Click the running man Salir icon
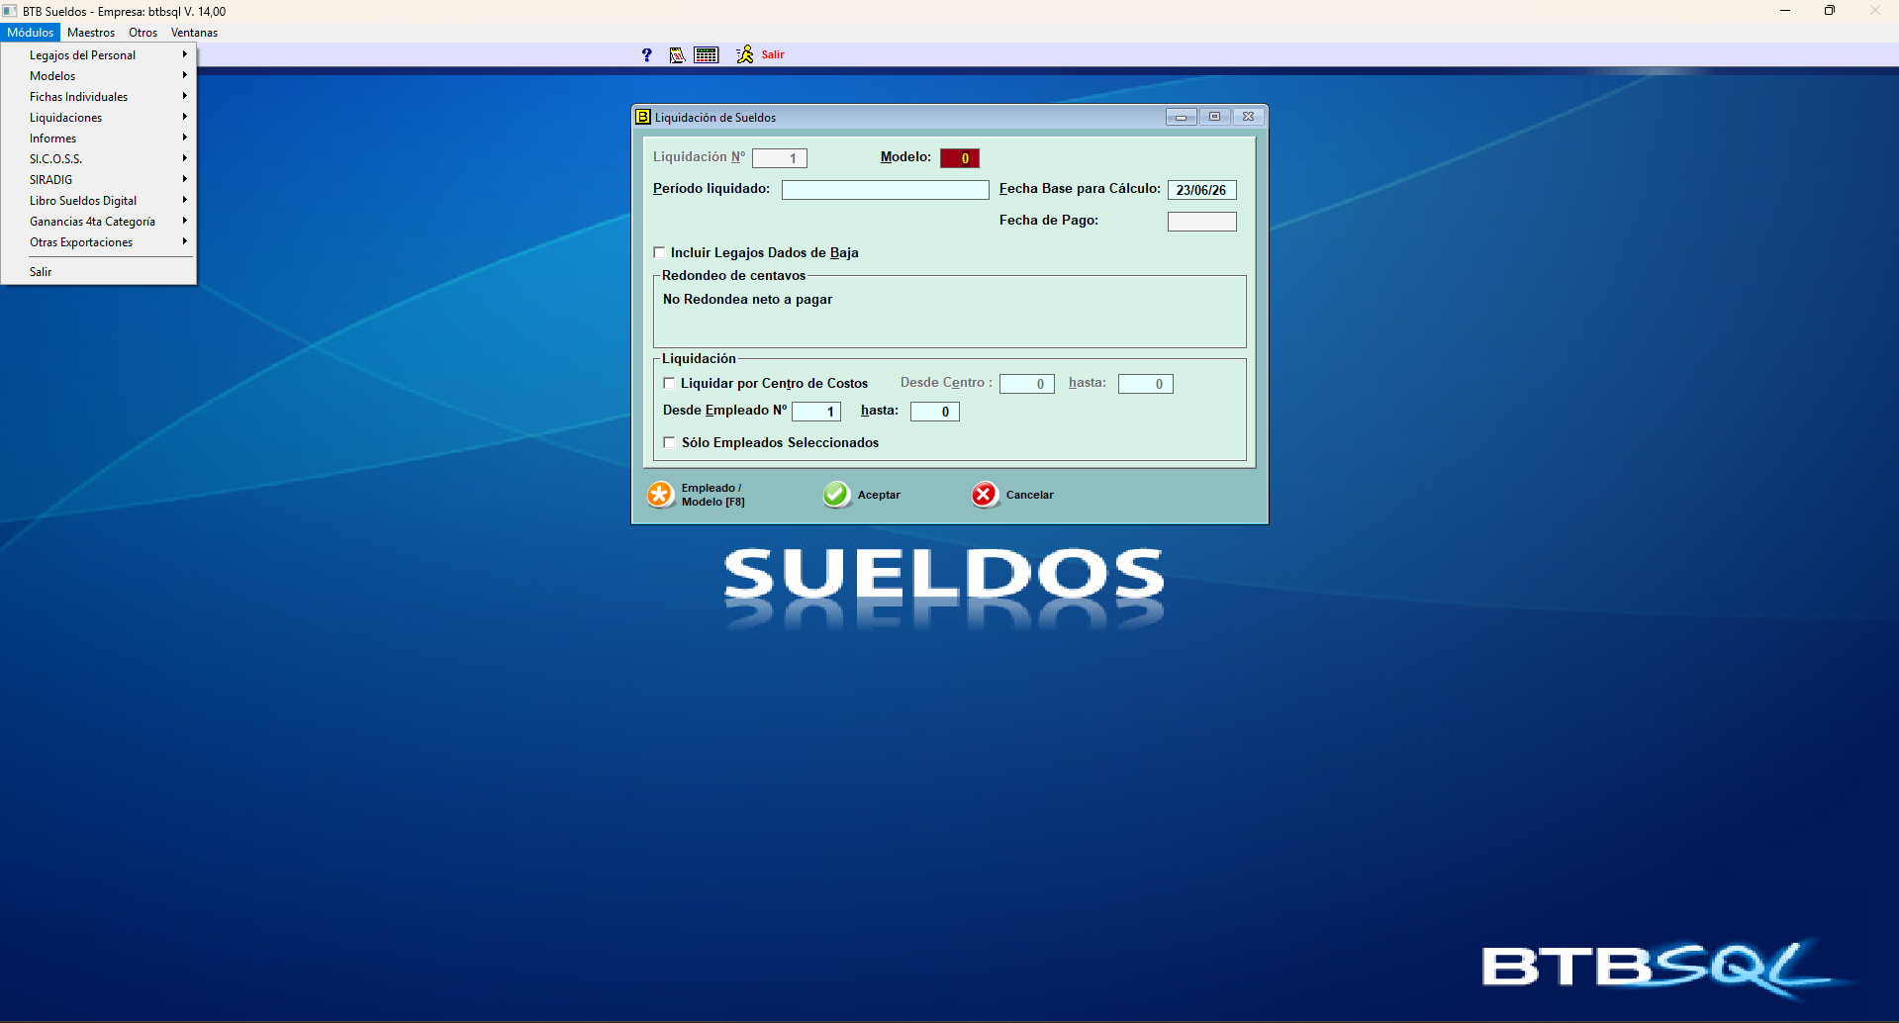Image resolution: width=1899 pixels, height=1023 pixels. 745,54
